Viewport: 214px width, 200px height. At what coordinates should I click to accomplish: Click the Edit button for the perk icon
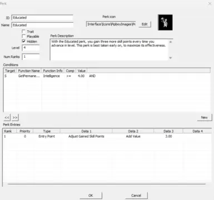145,24
